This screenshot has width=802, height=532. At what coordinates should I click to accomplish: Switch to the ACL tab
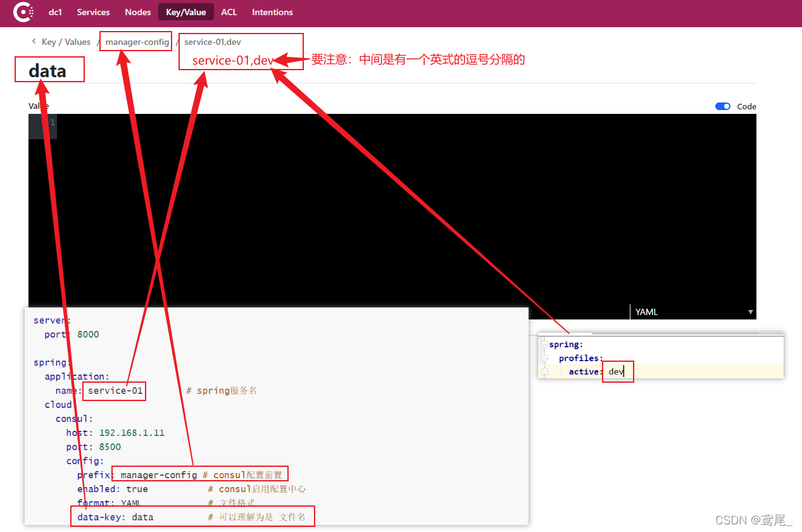[229, 12]
